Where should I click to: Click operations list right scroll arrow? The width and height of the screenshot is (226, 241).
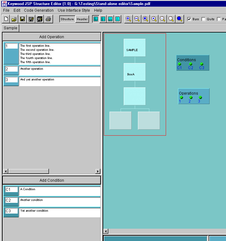(98, 171)
